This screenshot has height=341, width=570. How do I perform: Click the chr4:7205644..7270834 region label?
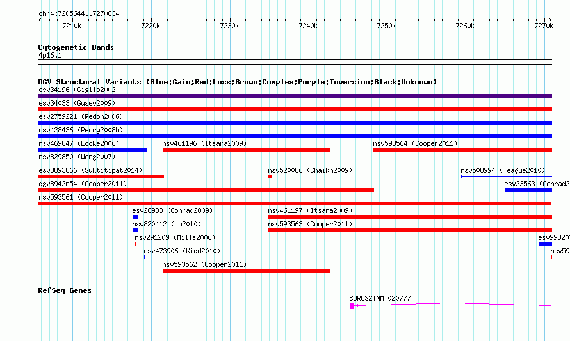pyautogui.click(x=79, y=13)
